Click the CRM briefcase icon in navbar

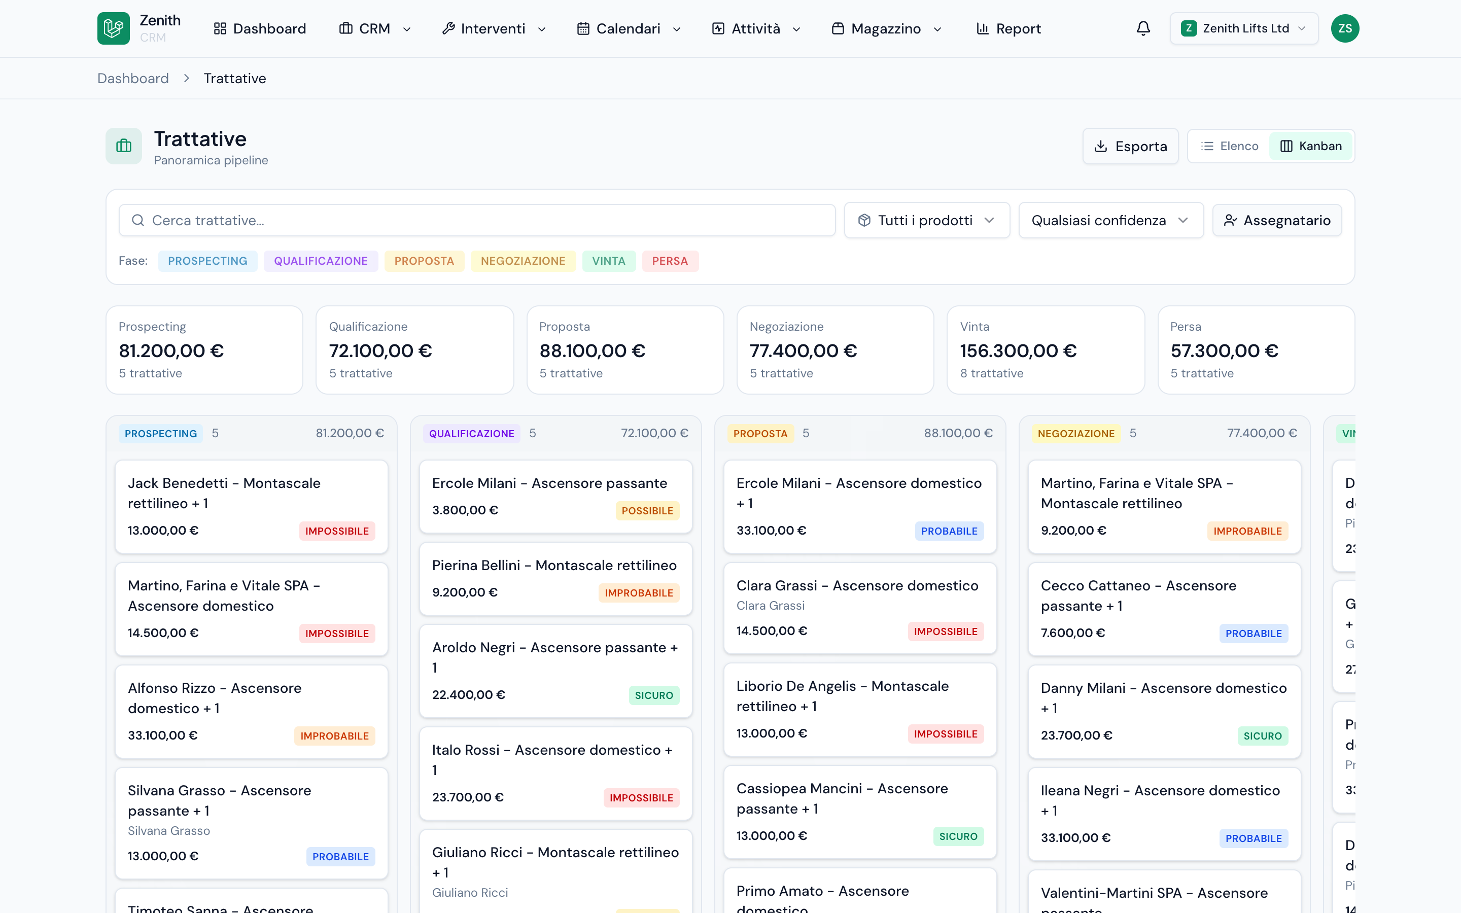tap(345, 28)
